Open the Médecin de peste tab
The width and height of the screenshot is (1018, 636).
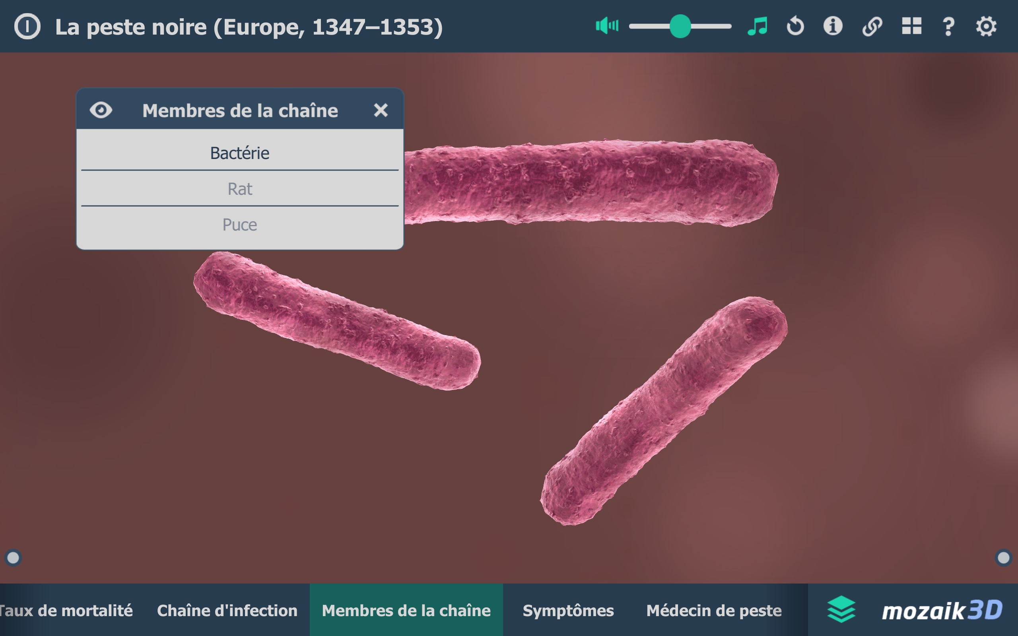coord(713,610)
